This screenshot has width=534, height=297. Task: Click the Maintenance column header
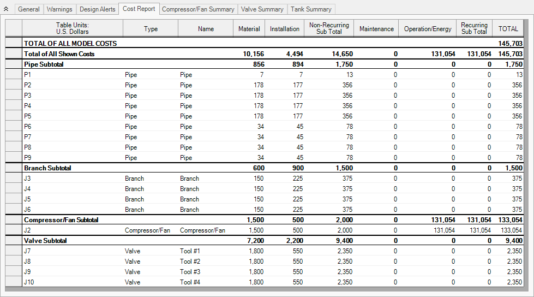coord(376,28)
